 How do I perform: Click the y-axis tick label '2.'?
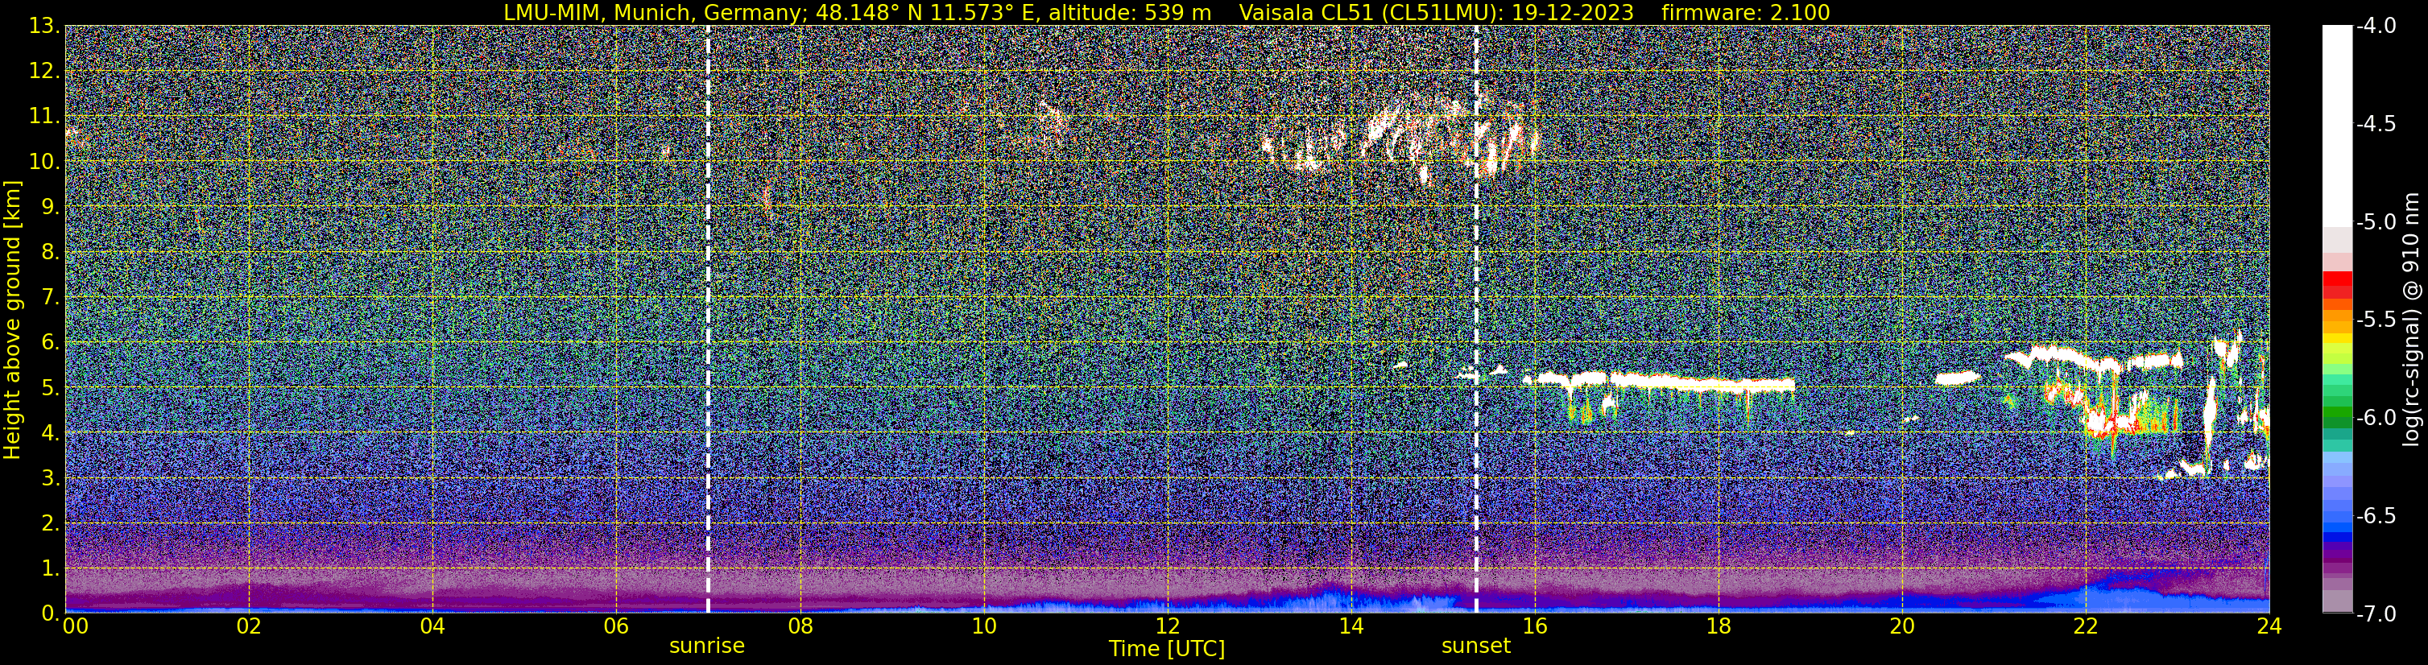pos(50,524)
